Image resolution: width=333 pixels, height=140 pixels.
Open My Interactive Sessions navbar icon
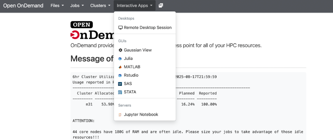click(161, 6)
